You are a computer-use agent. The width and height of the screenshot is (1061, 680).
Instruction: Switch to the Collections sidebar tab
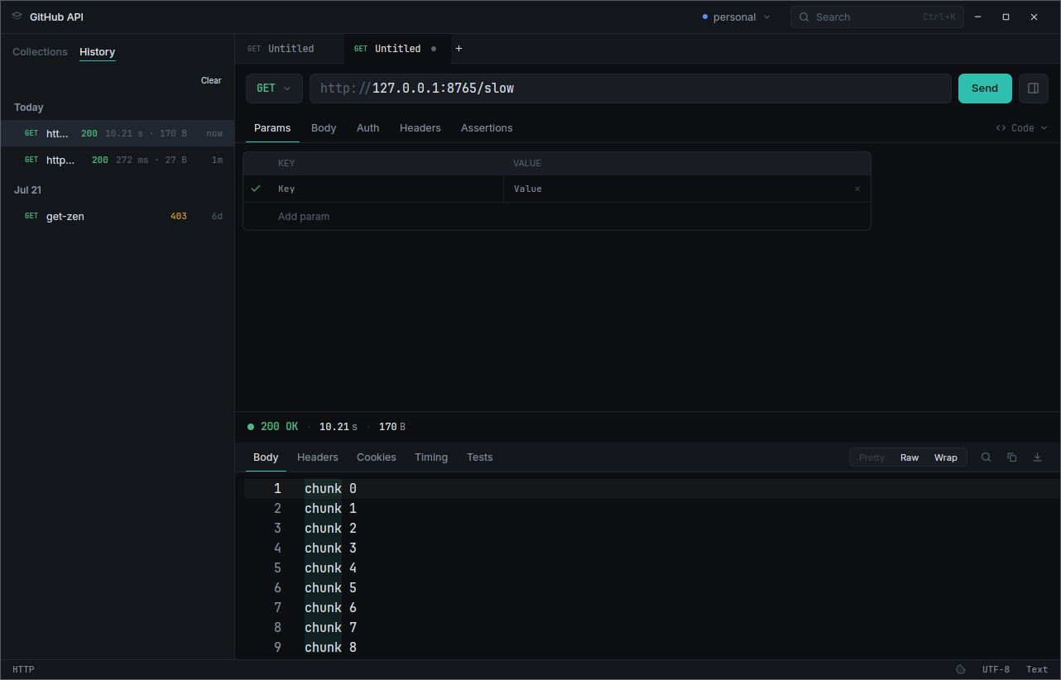pyautogui.click(x=40, y=52)
